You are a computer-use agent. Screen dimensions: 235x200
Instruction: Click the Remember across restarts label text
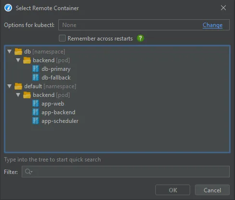point(100,39)
